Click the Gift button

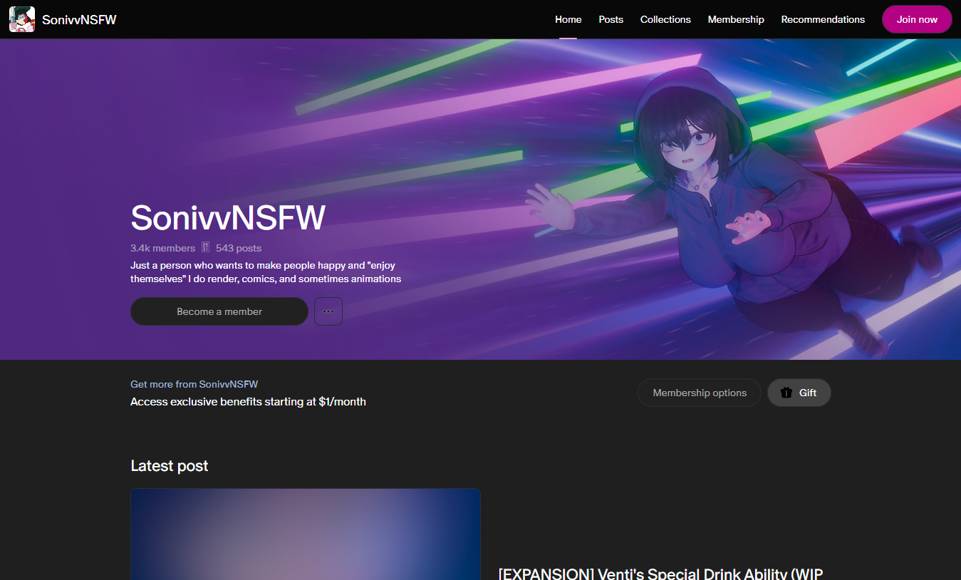tap(799, 393)
